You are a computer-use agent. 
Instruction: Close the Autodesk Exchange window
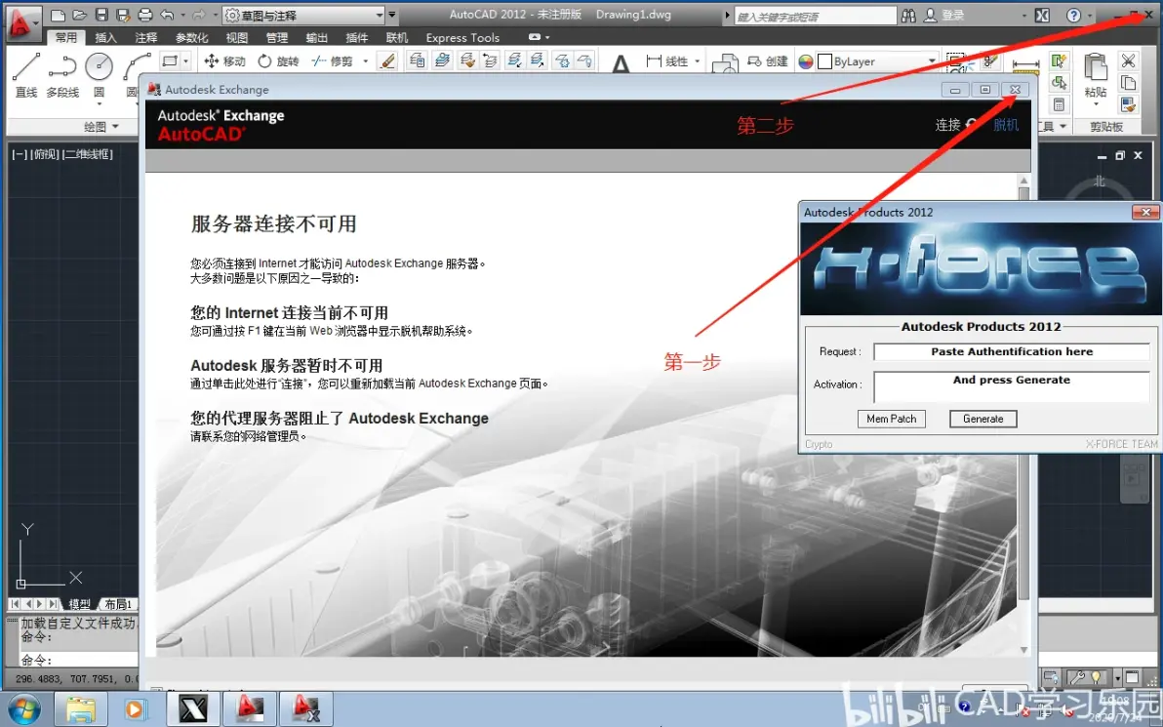1015,90
